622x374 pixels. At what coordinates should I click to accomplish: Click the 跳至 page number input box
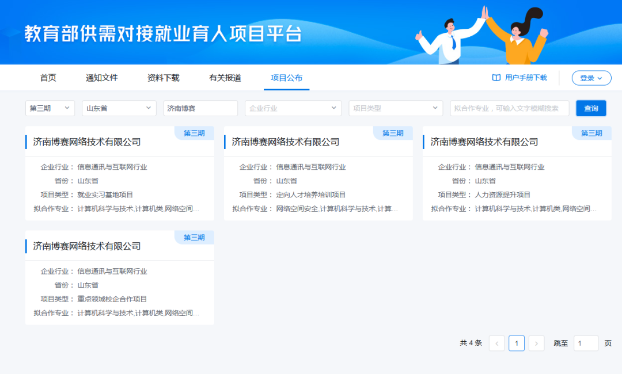(x=586, y=343)
